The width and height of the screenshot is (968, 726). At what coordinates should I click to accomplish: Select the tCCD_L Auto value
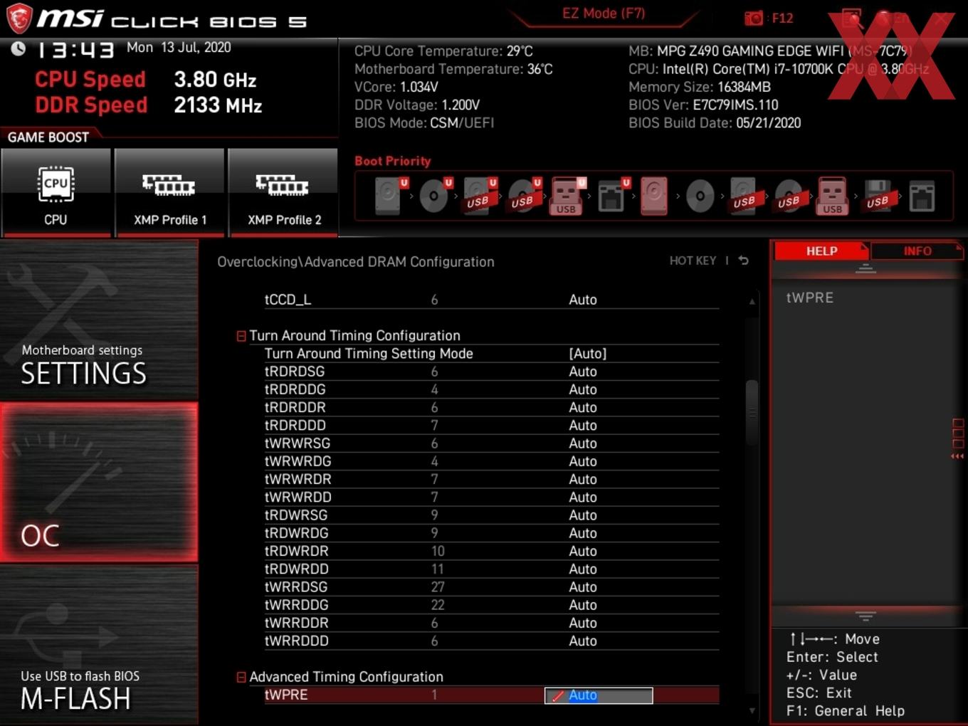(x=582, y=300)
